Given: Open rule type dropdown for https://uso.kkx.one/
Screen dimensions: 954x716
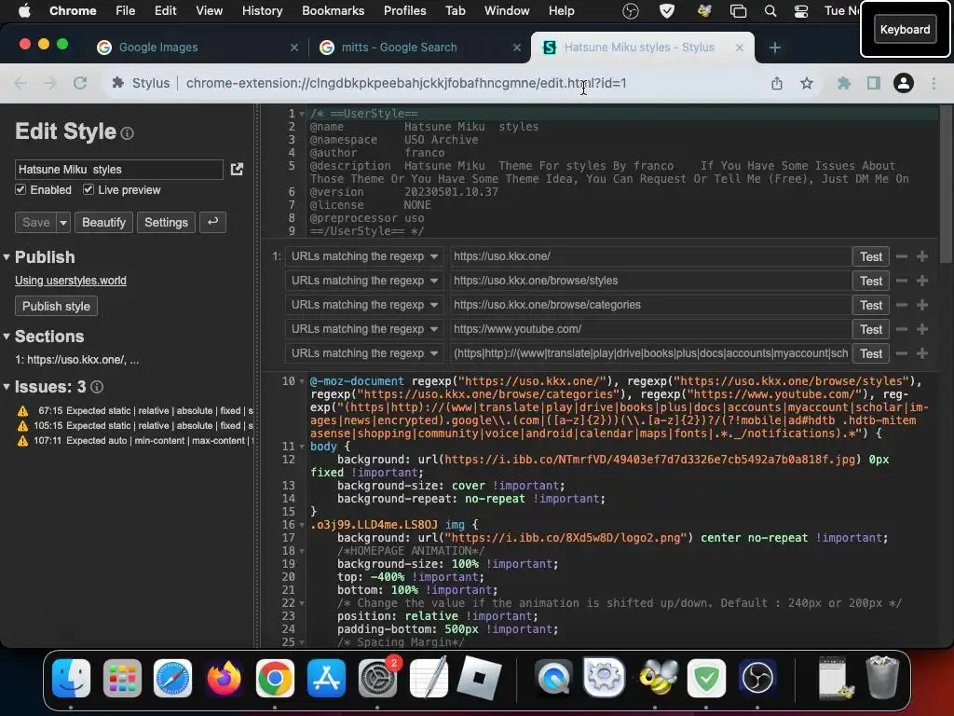Looking at the screenshot, I should [x=364, y=256].
